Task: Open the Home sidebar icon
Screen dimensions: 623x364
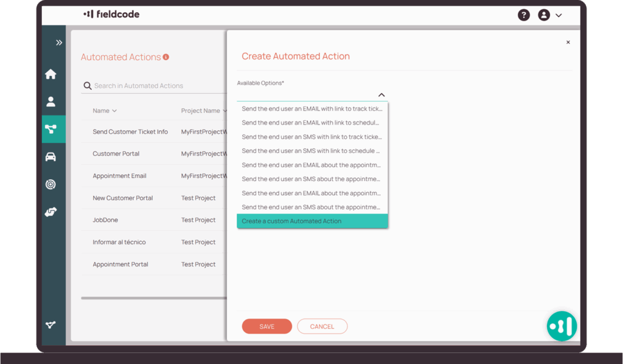Action: point(50,74)
